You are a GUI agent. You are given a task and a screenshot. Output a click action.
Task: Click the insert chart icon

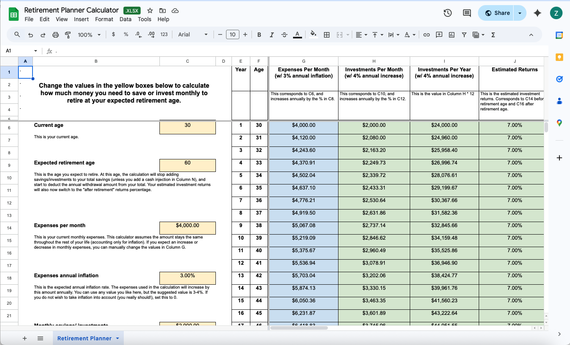click(x=452, y=35)
